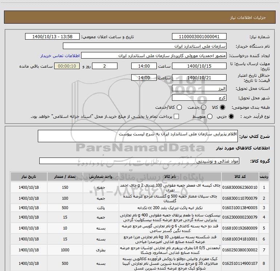This screenshot has height=271, width=280.
Task: Click the بیسکویت ساده با طعم پرتقال item name
Action: point(170,217)
